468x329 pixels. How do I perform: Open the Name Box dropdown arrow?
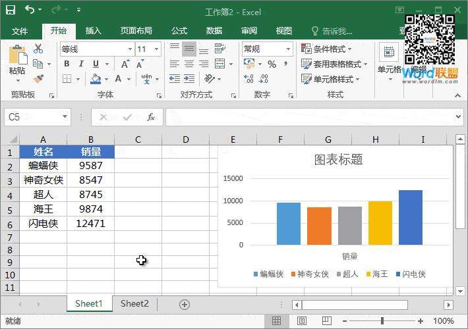(65, 117)
